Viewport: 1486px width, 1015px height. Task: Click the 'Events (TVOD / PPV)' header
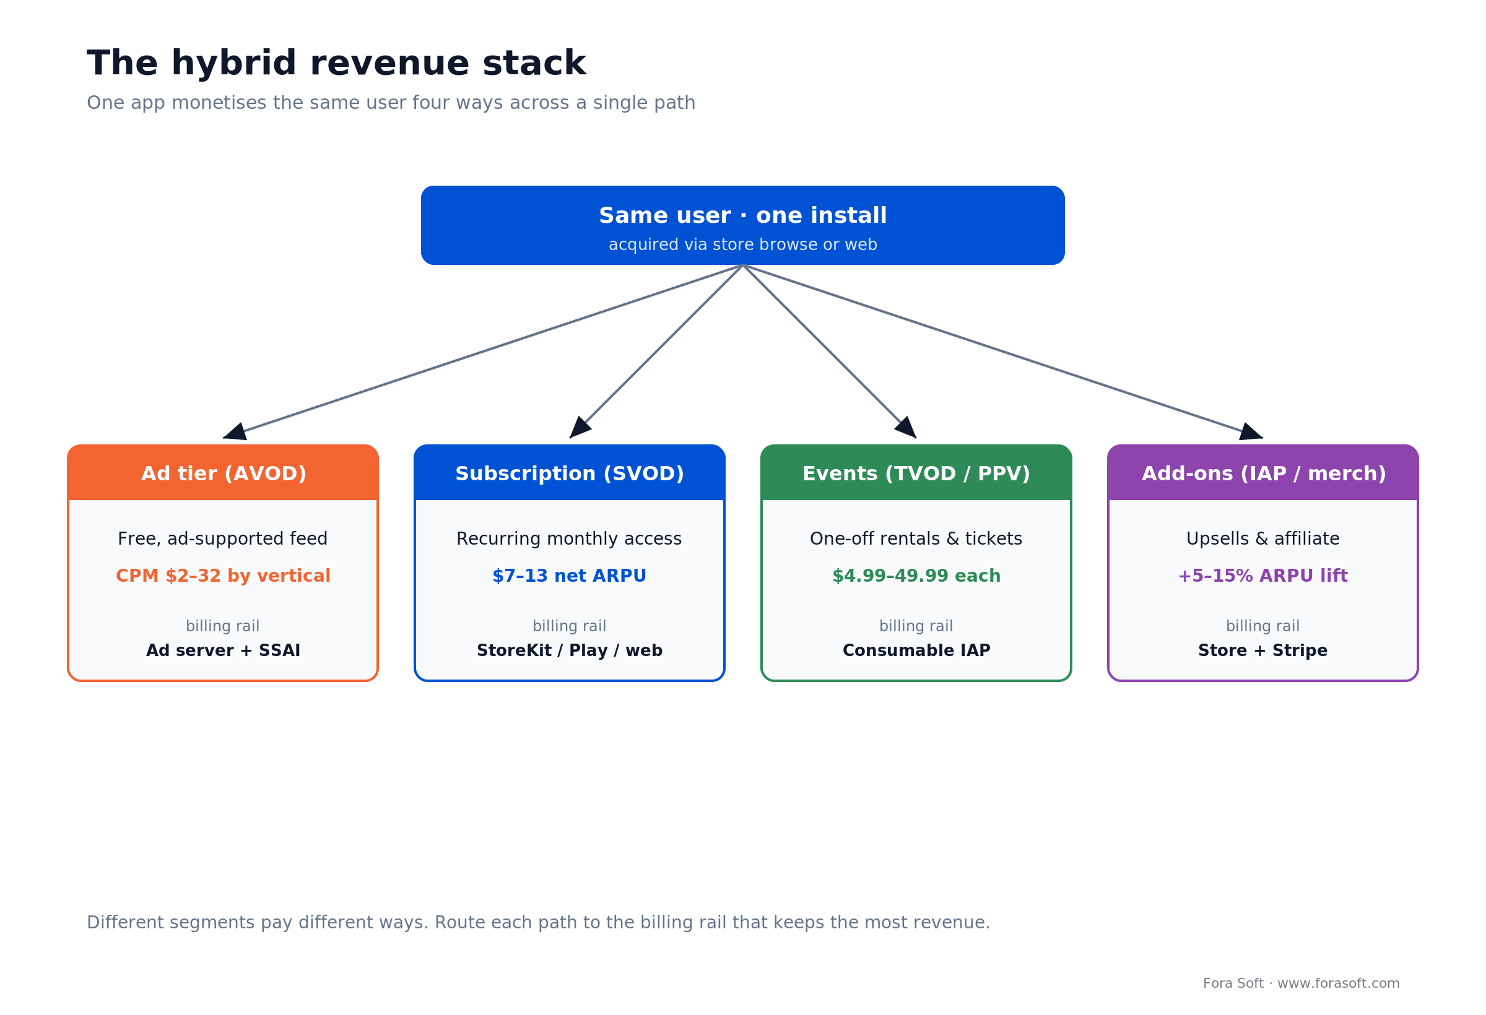click(x=916, y=473)
